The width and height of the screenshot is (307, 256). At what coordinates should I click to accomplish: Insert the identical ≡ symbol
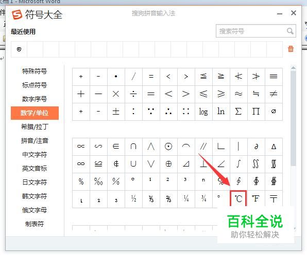coord(274,77)
